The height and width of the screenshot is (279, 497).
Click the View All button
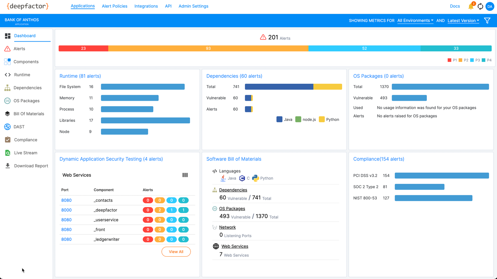coord(176,252)
